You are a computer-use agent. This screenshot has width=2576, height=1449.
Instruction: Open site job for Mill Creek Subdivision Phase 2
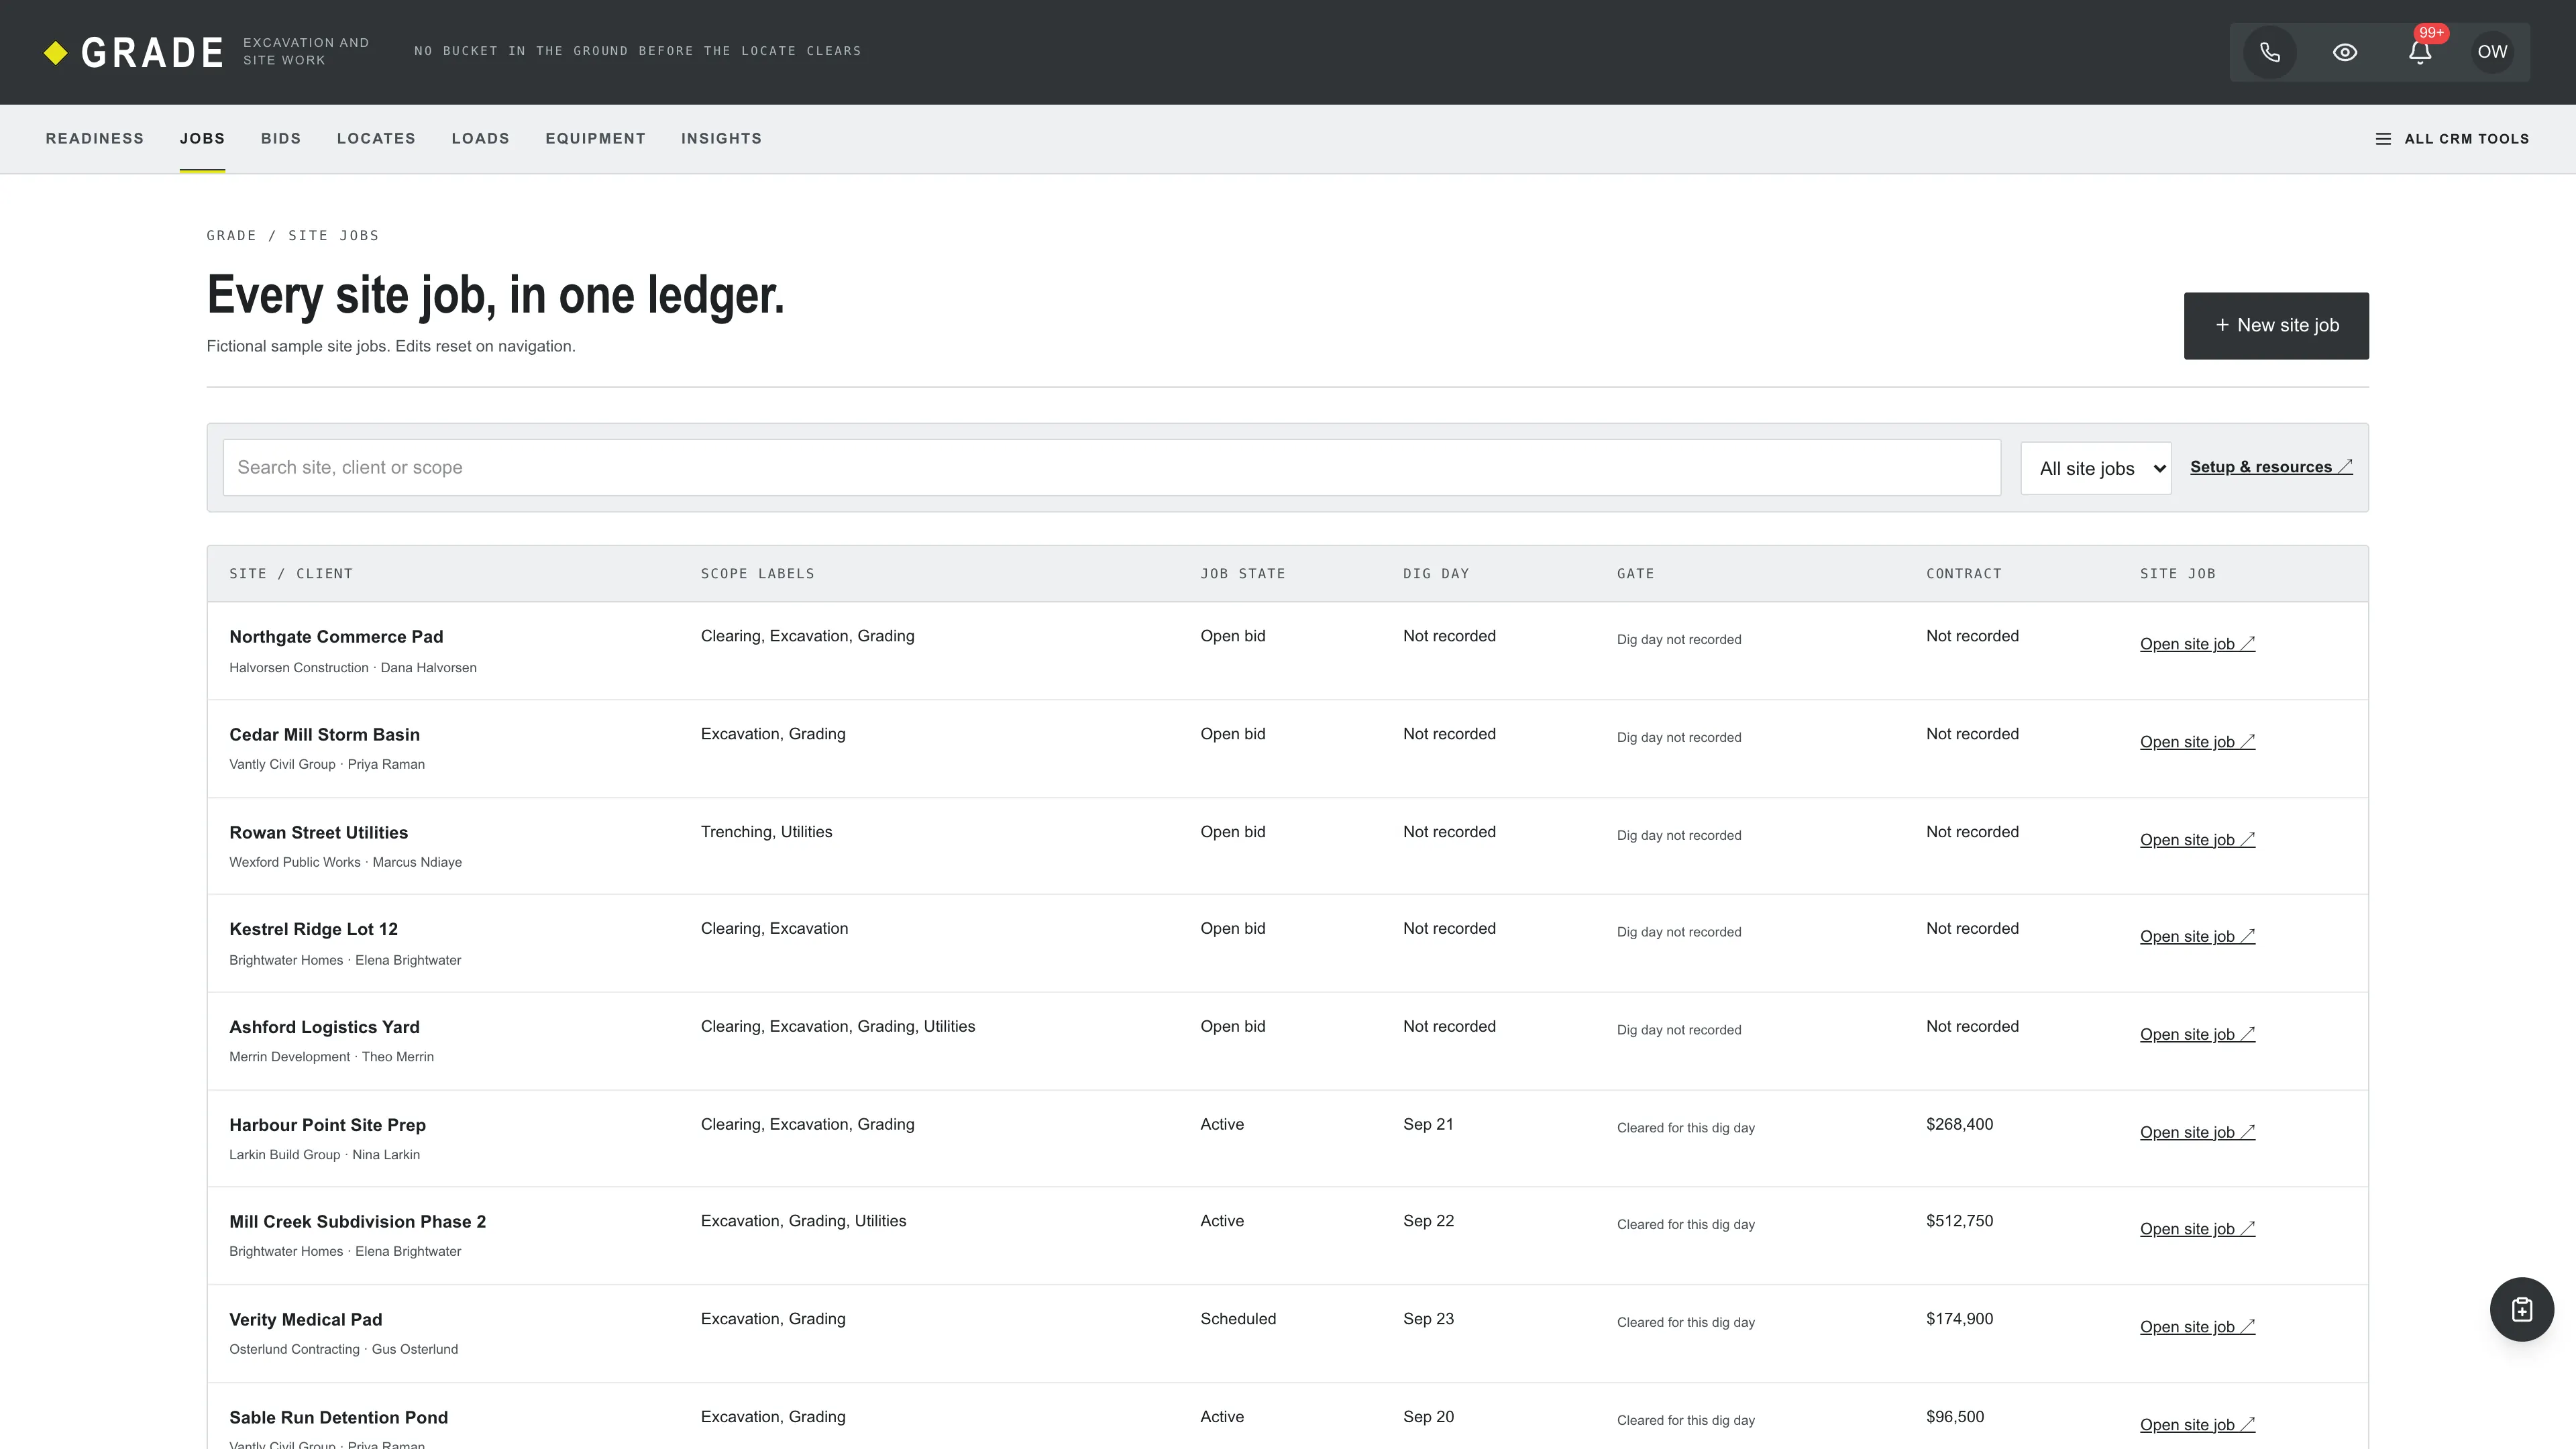pyautogui.click(x=2197, y=1229)
